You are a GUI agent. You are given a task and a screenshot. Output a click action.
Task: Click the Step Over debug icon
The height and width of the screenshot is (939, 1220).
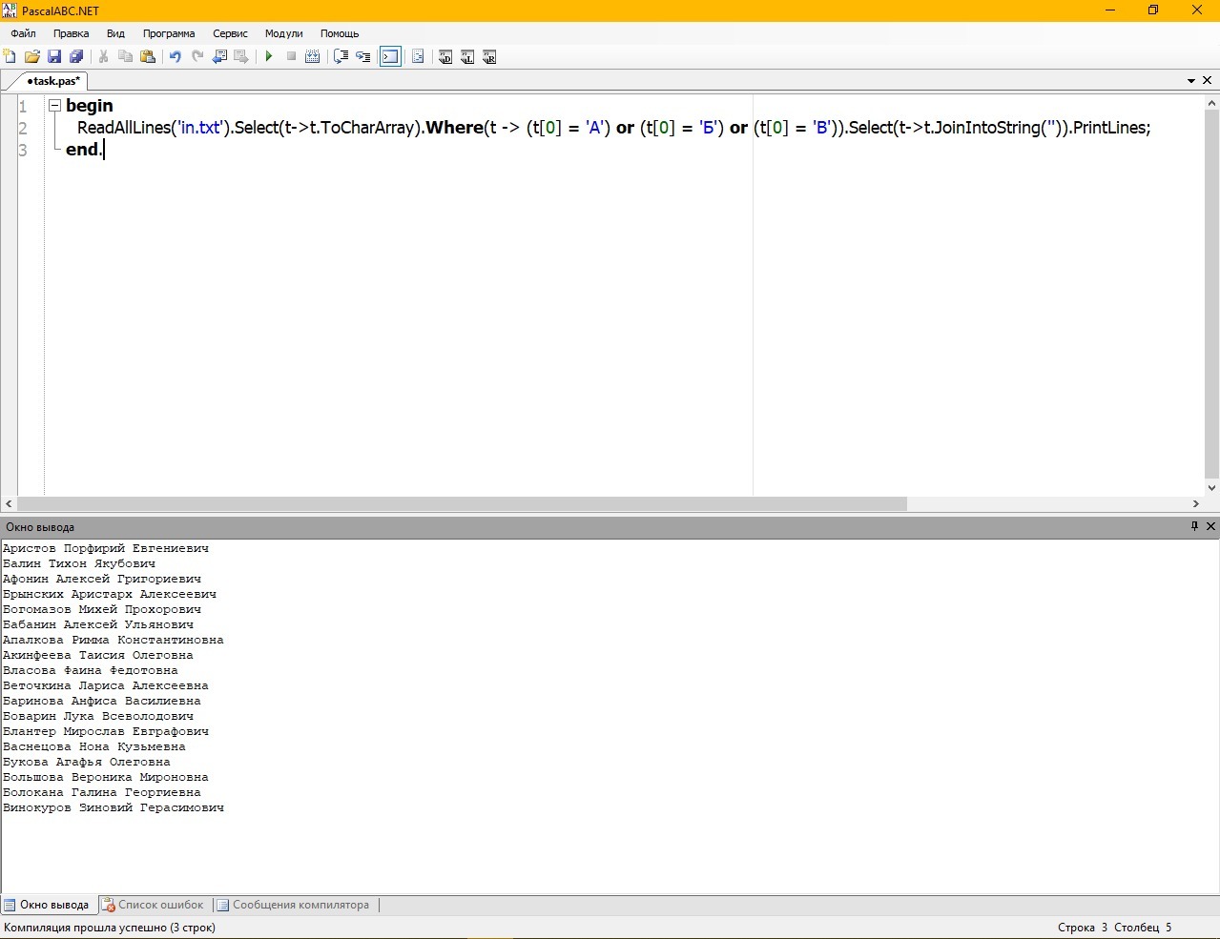pyautogui.click(x=362, y=57)
